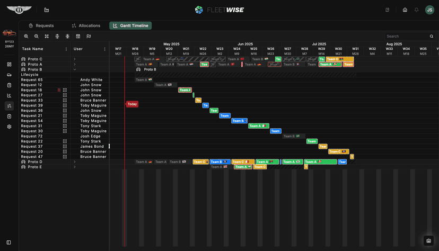Expand the Proto D row
The height and width of the screenshot is (251, 439).
point(75,162)
